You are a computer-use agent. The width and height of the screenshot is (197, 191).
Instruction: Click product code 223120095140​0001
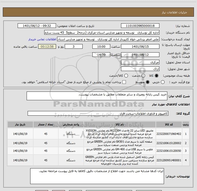[x=169, y=160]
